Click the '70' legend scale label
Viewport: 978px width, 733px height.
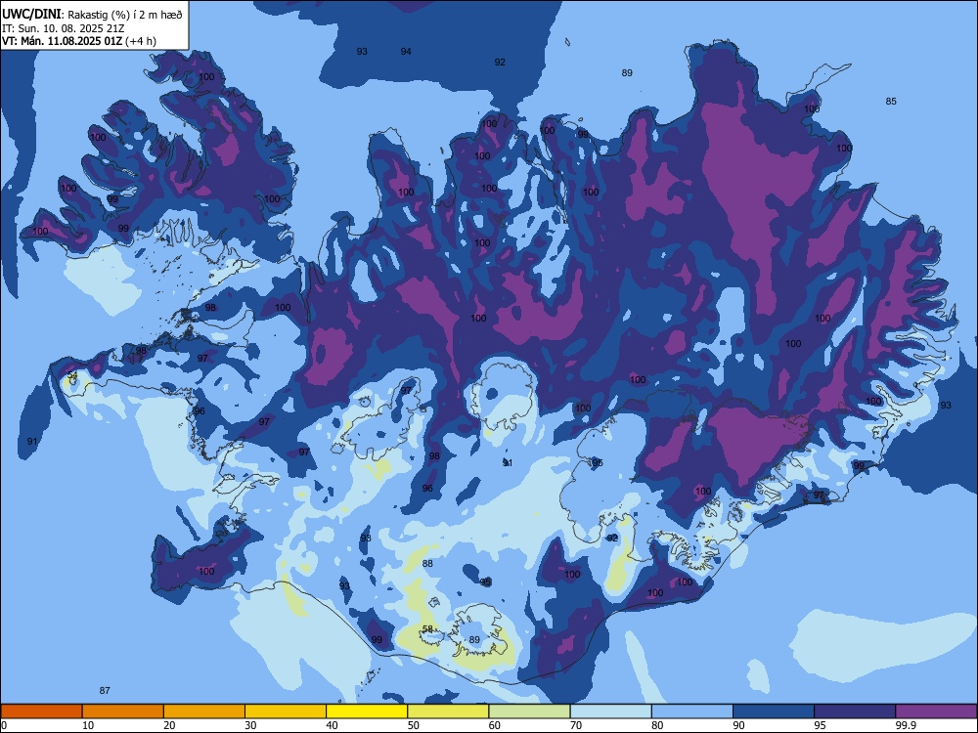[576, 725]
